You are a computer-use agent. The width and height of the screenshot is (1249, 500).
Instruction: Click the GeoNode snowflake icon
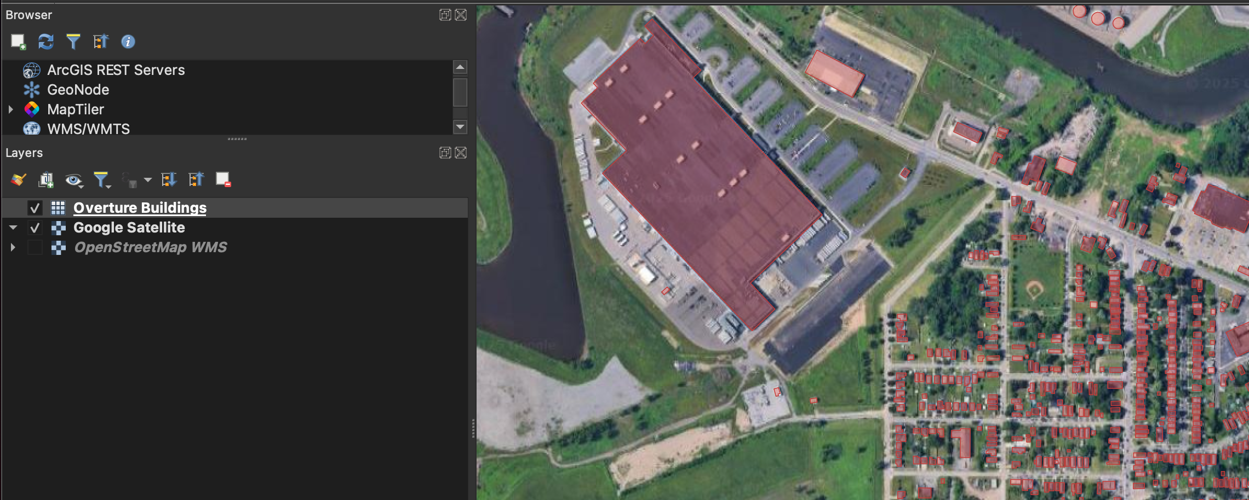(x=32, y=90)
